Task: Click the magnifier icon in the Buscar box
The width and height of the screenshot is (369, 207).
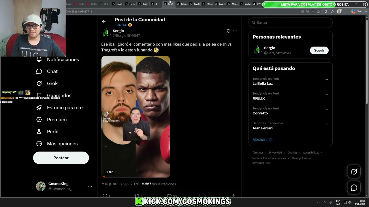Action: (254, 23)
